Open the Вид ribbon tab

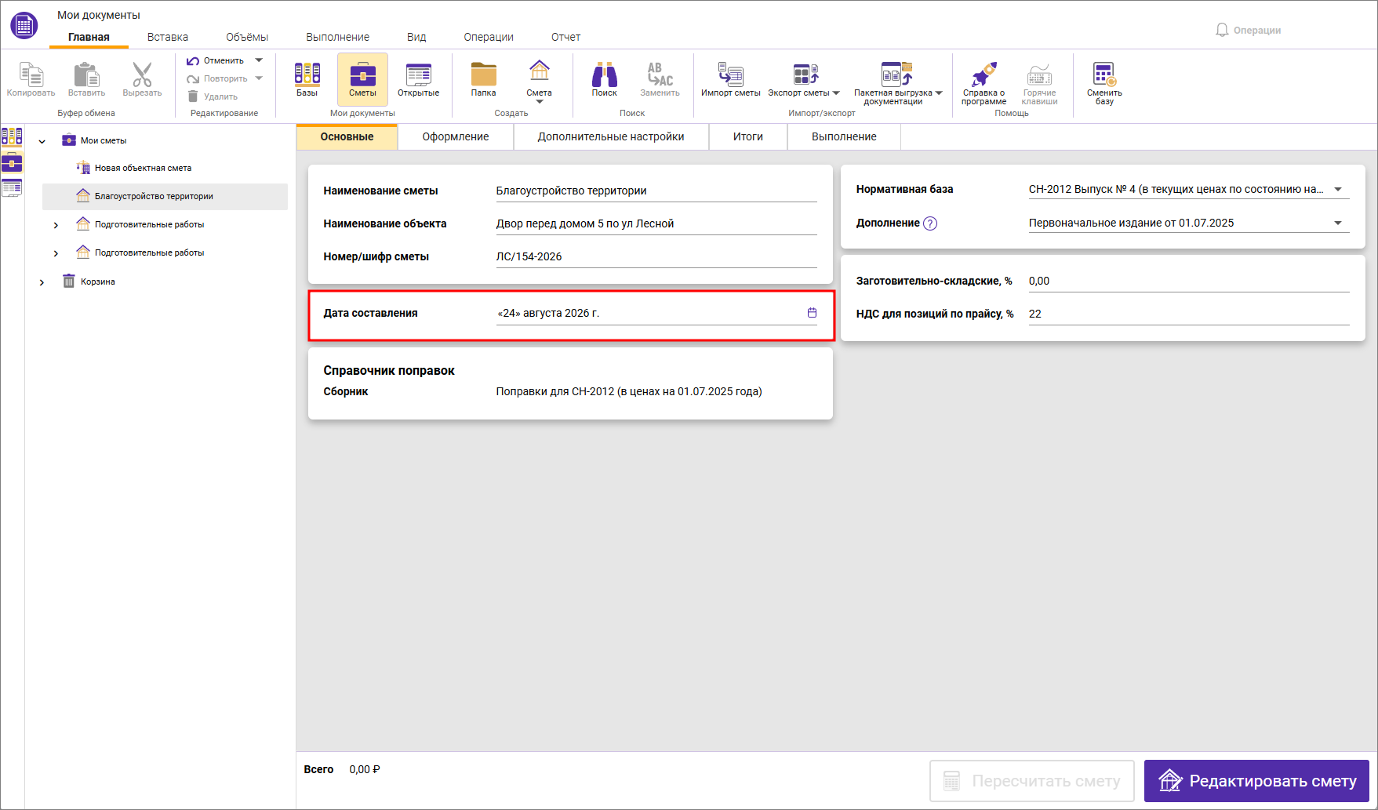(416, 37)
